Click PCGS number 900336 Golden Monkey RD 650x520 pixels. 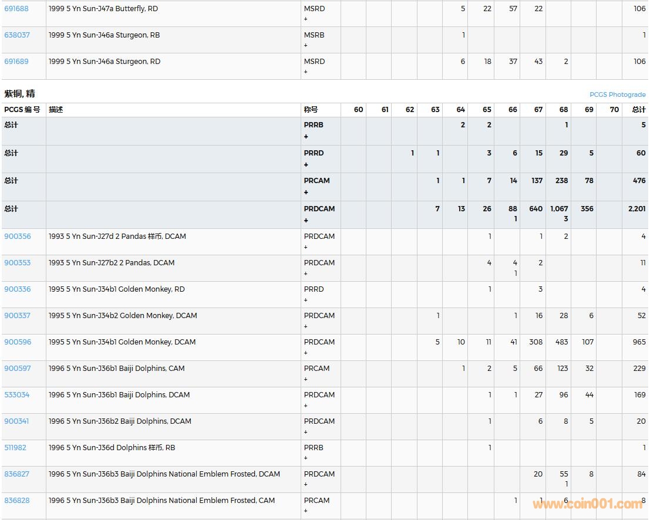coord(18,289)
